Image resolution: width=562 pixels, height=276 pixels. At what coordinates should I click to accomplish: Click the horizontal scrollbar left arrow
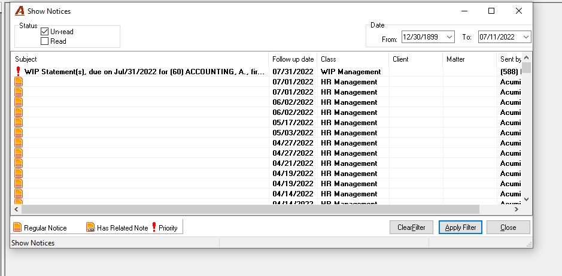click(x=16, y=208)
